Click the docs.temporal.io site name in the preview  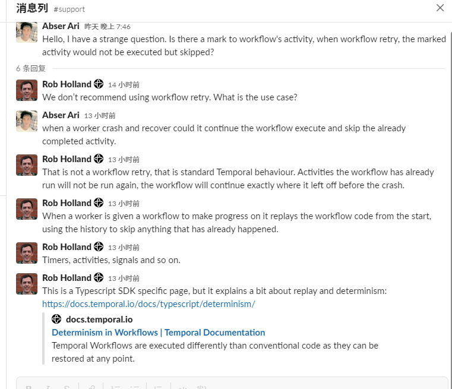click(99, 320)
